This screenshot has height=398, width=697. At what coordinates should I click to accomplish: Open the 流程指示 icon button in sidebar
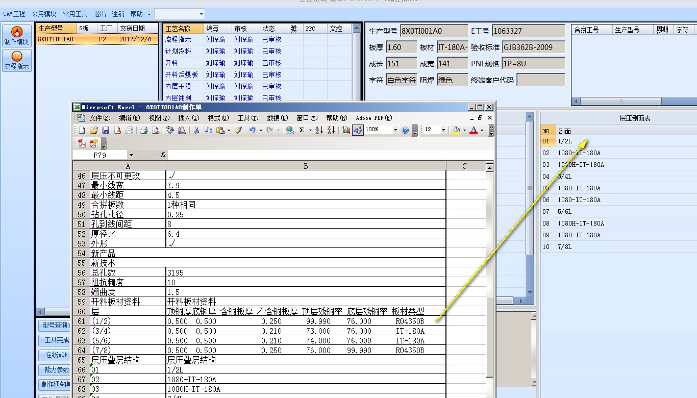point(17,60)
